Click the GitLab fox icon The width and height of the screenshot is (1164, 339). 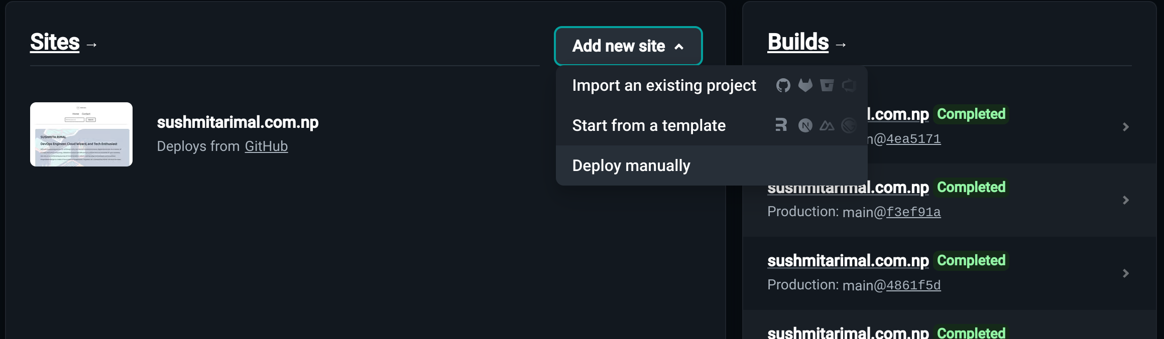[x=805, y=85]
